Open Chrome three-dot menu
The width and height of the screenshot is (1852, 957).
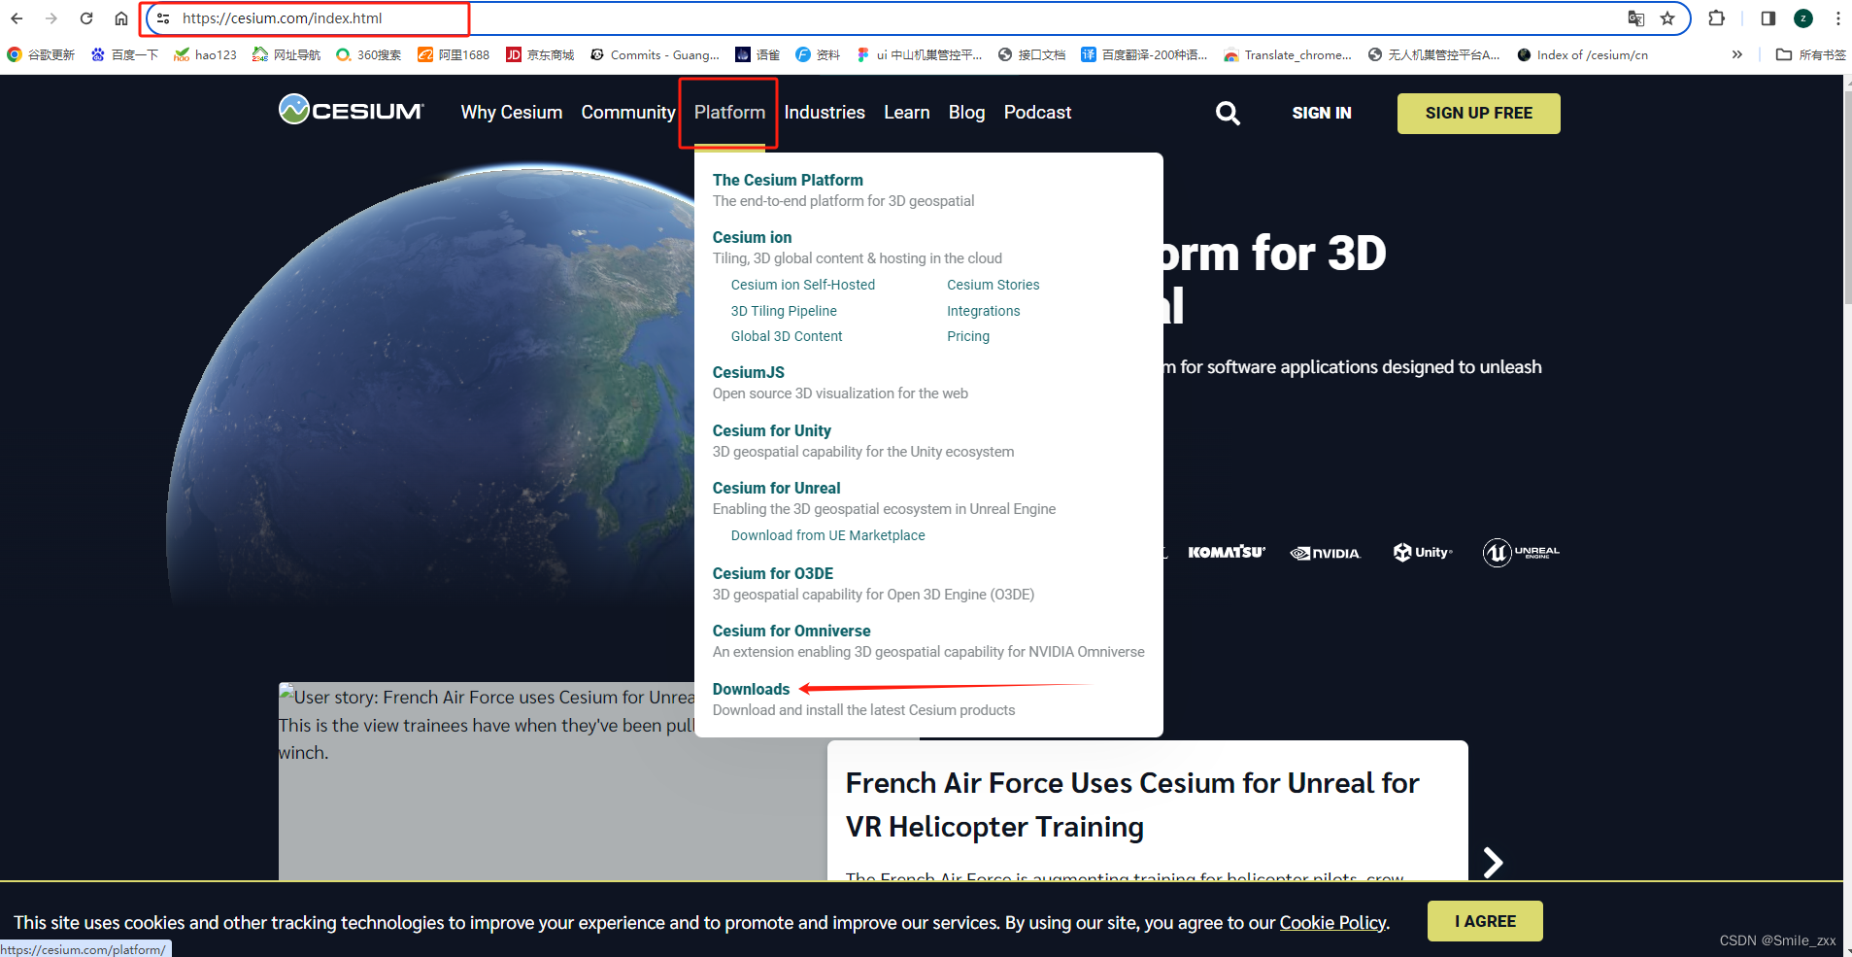(1838, 18)
